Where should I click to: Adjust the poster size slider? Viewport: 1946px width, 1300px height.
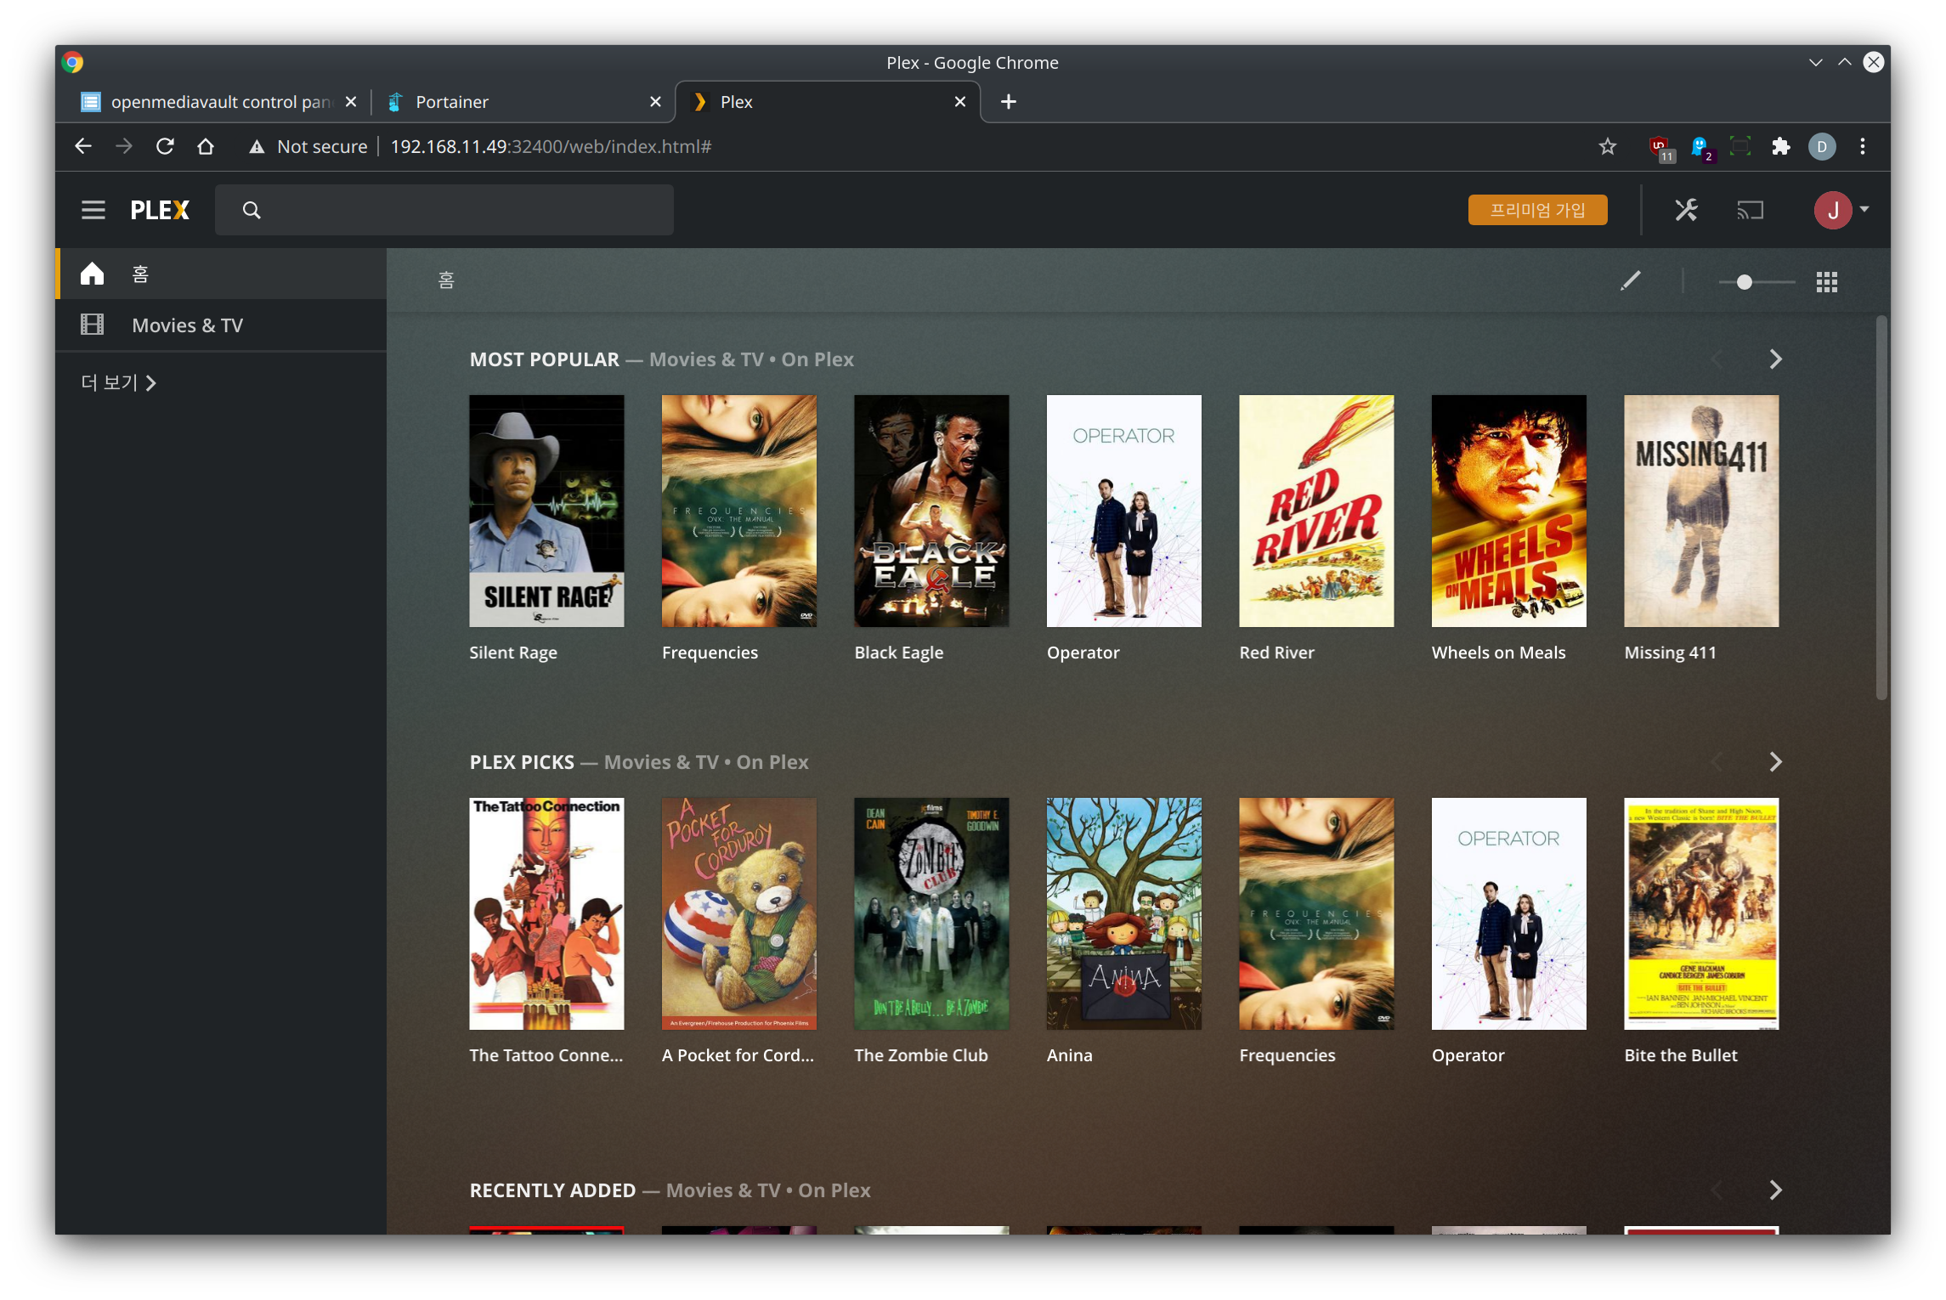(x=1745, y=282)
